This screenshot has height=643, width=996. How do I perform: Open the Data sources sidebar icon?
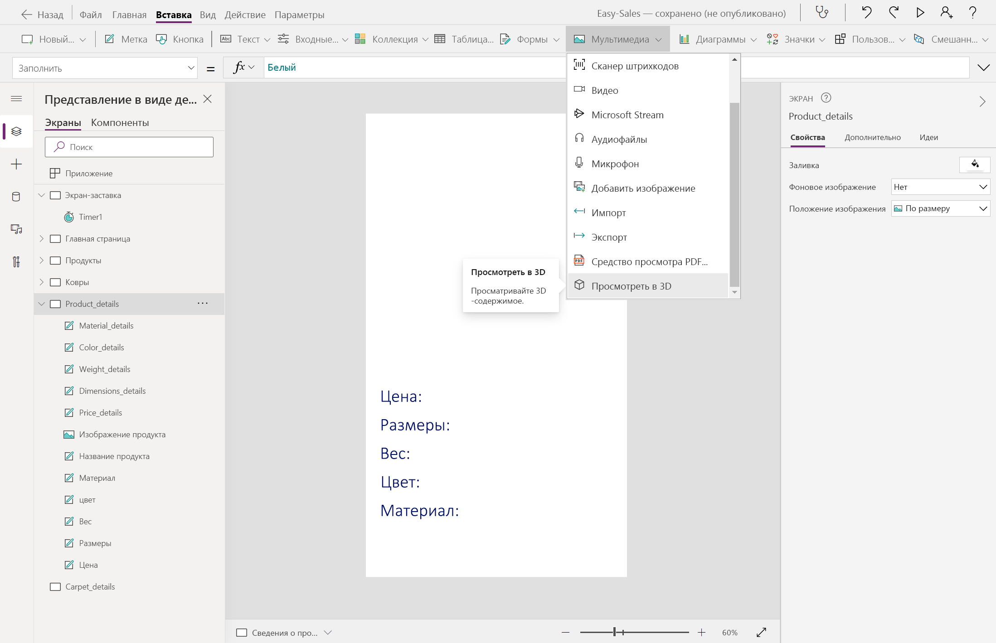click(16, 197)
